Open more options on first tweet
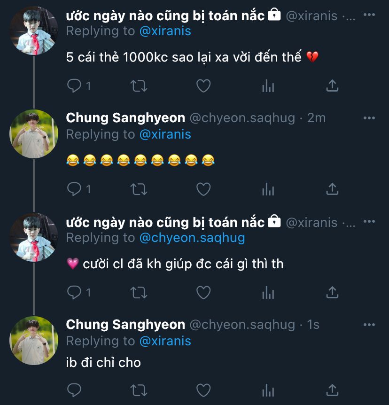 (370, 15)
